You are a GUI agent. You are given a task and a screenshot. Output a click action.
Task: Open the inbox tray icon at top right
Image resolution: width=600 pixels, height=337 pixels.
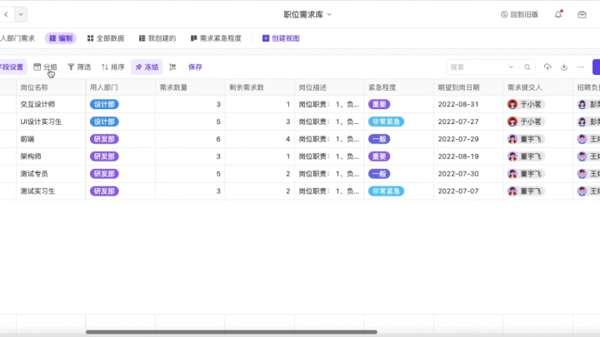pos(582,14)
